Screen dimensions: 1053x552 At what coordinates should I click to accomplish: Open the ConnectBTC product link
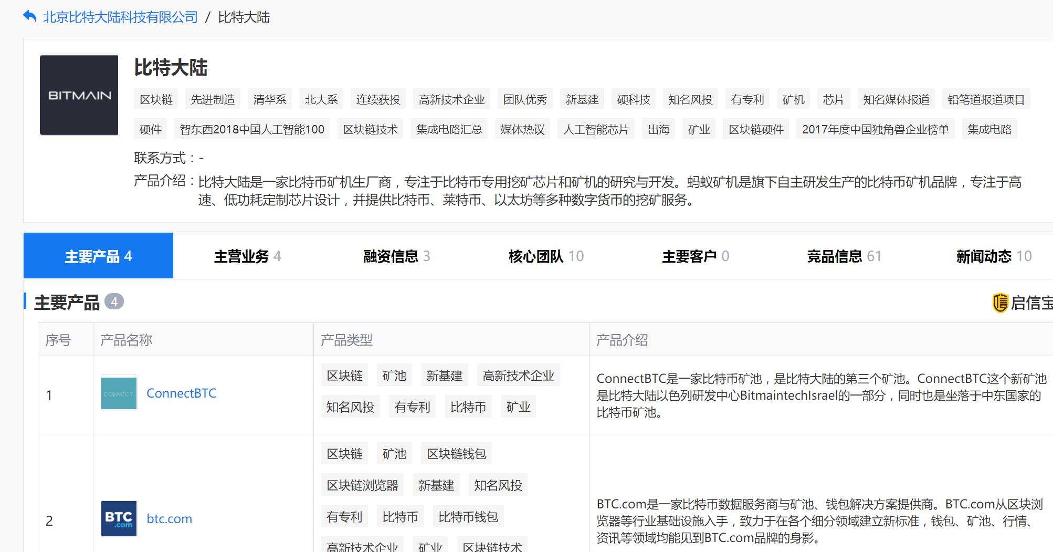181,393
